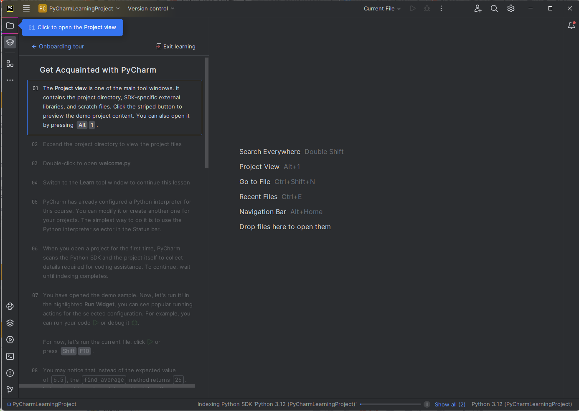Open the Python 3.12 interpreter selector
This screenshot has height=411, width=579.
pos(522,404)
